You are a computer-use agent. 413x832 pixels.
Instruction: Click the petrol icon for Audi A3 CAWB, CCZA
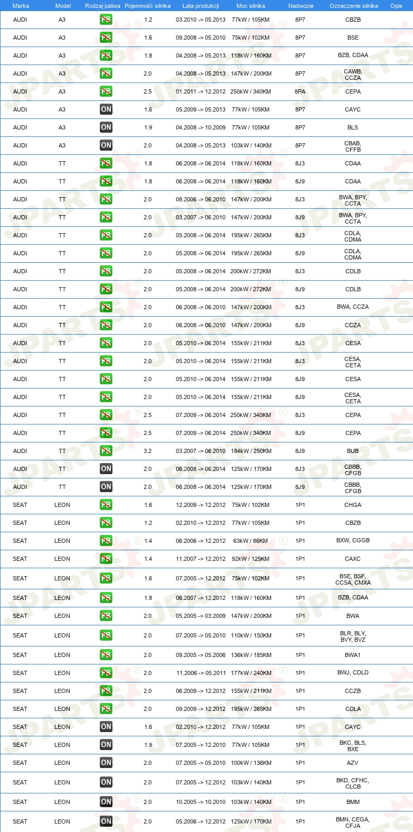click(x=106, y=73)
